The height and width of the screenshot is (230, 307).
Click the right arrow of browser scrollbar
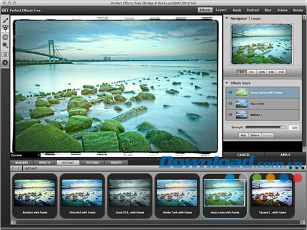click(303, 222)
